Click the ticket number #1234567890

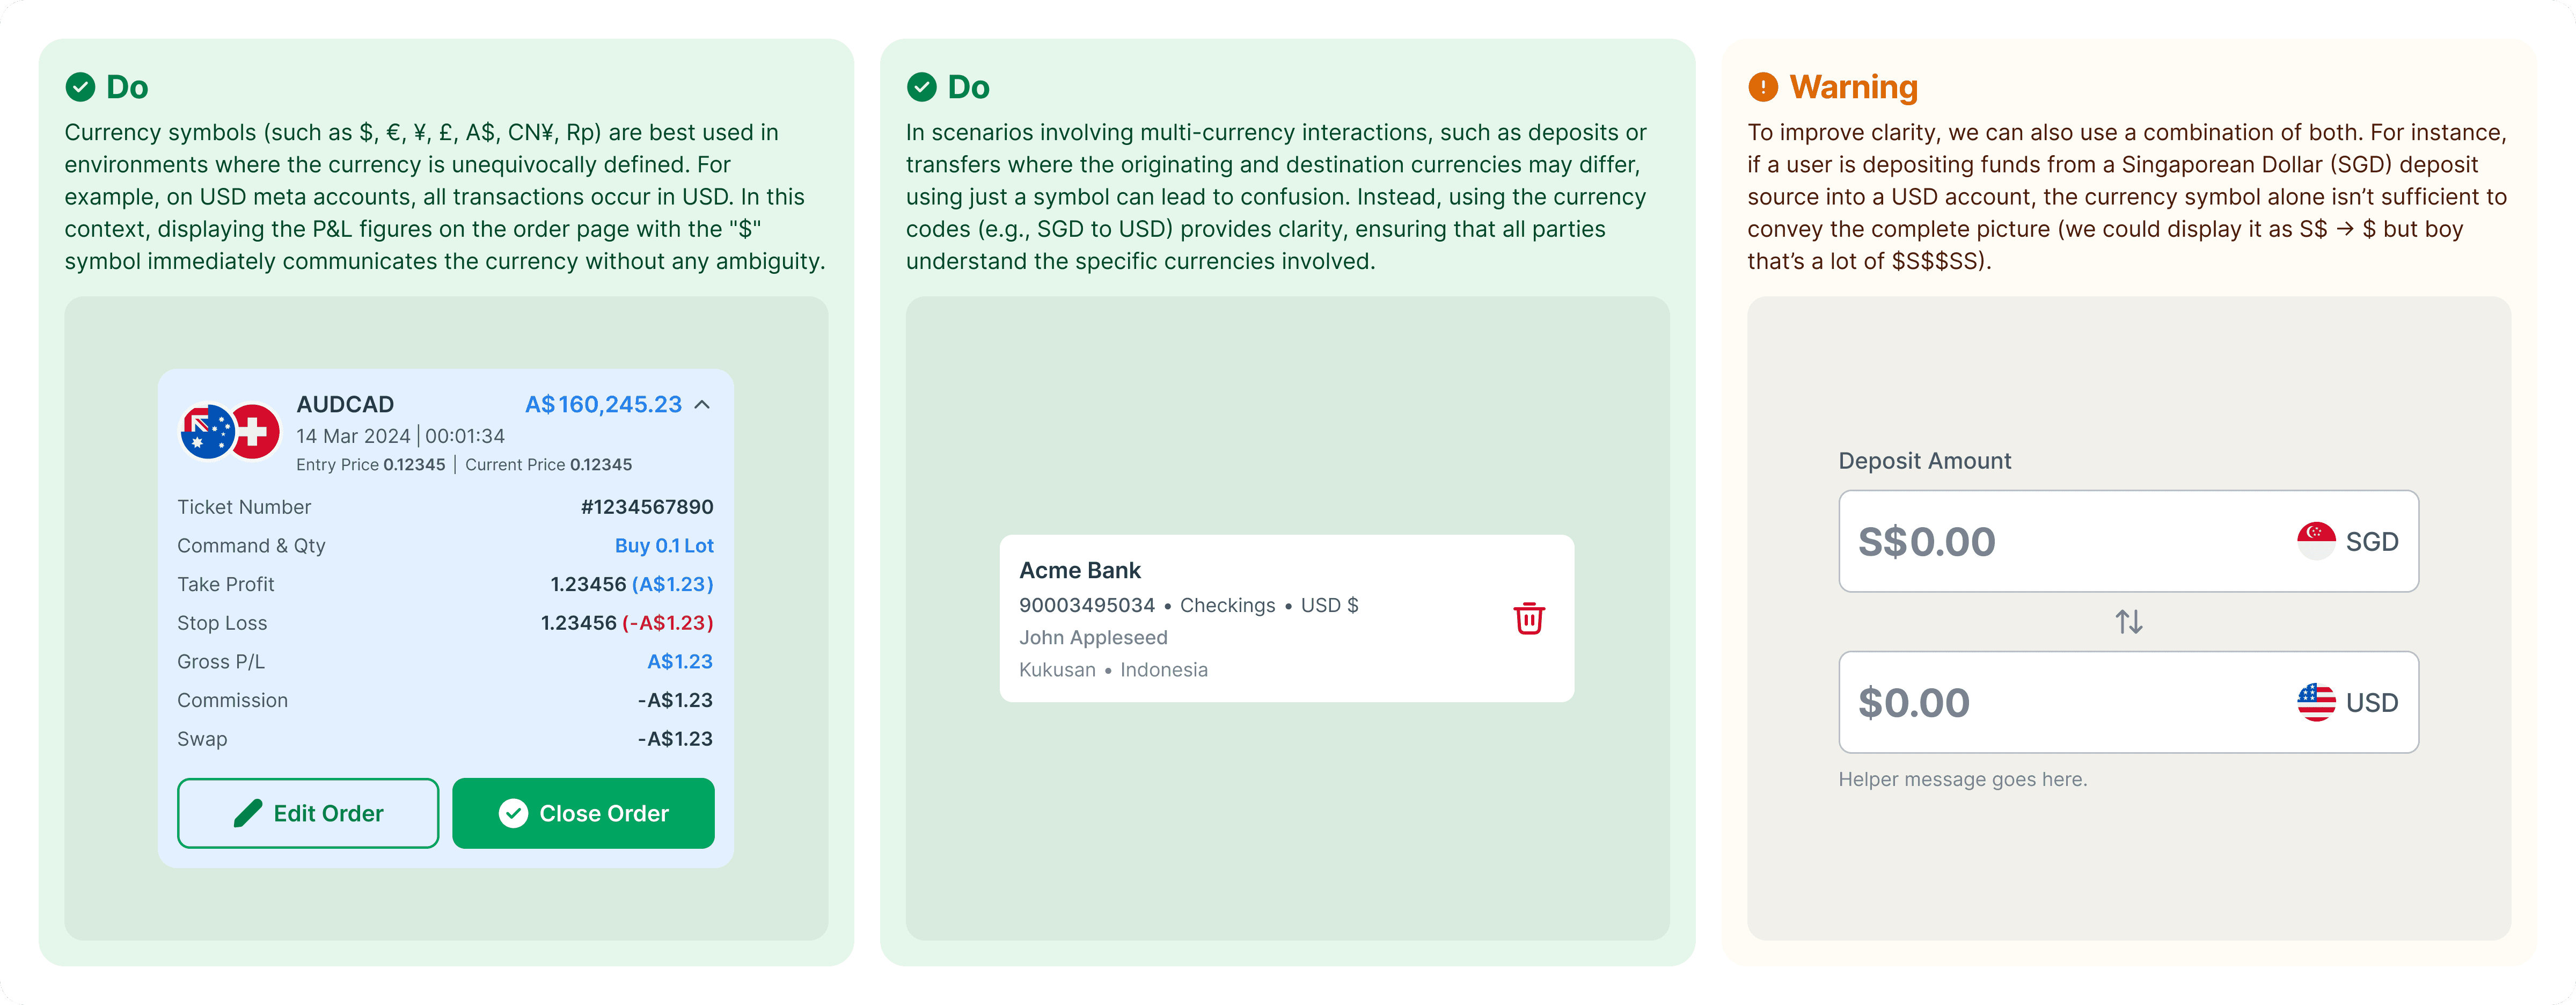[x=647, y=507]
